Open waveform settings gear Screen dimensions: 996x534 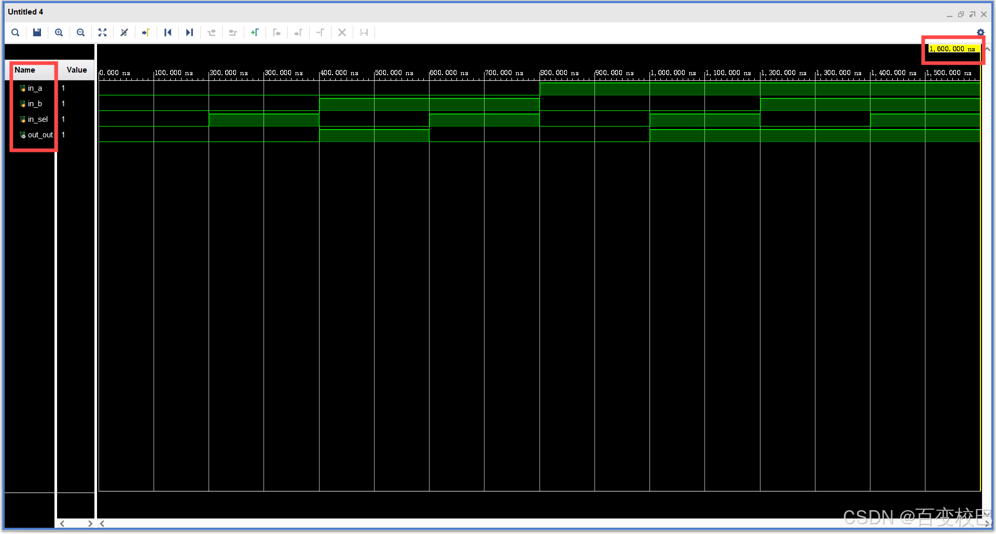[980, 32]
